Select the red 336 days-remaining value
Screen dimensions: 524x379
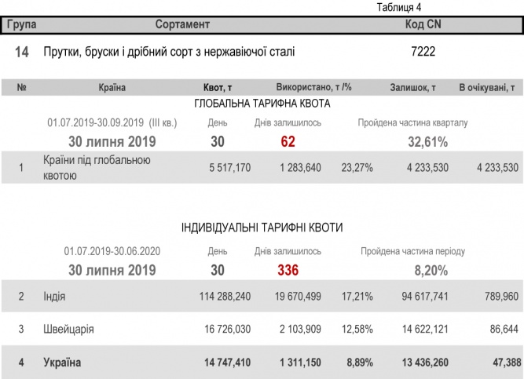click(x=288, y=271)
